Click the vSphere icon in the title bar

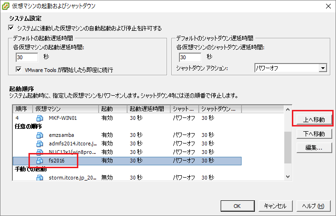click(x=5, y=6)
